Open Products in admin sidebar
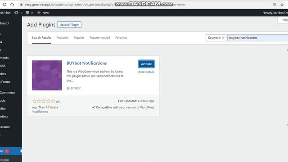288x162 pixels. [3, 100]
